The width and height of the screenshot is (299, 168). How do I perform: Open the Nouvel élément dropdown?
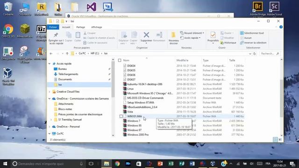click(x=192, y=33)
